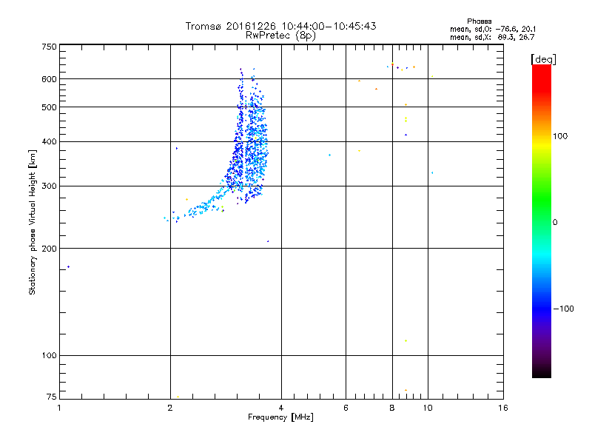The image size is (592, 444).
Task: Click the y-axis '600' tick label
Action: point(49,79)
